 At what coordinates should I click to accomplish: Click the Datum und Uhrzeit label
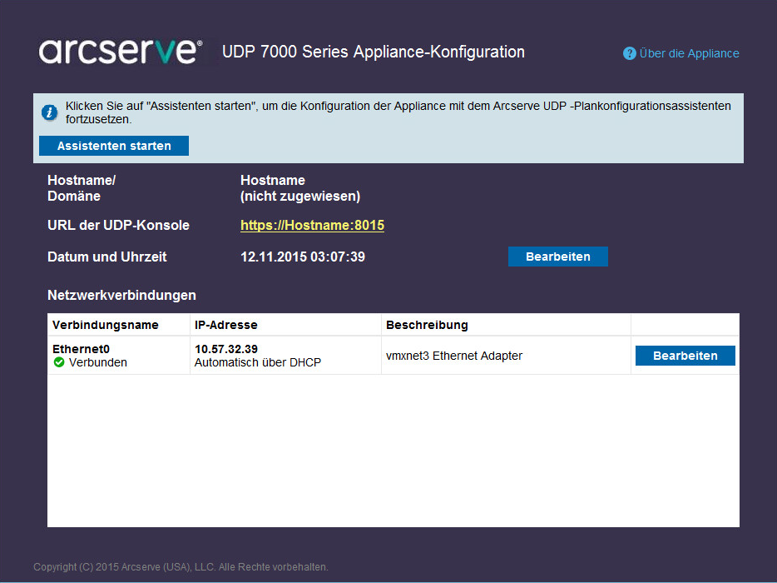pos(107,257)
